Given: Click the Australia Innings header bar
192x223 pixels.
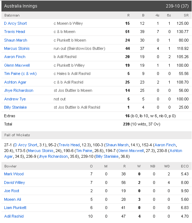Looking at the screenshot, I should (x=96, y=6).
